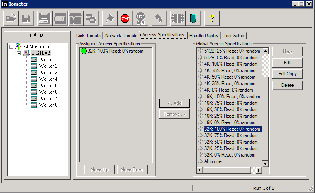The image size is (315, 193).
Task: Click the red STOP sign icon
Action: click(125, 18)
